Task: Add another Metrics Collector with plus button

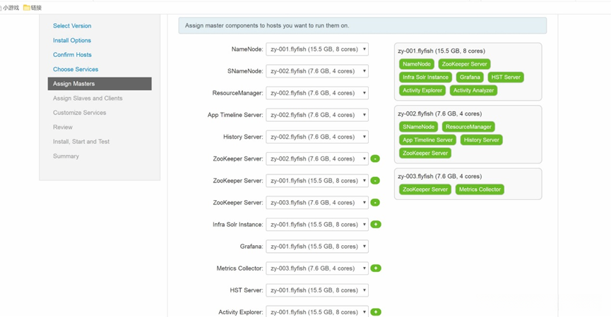Action: [x=376, y=268]
